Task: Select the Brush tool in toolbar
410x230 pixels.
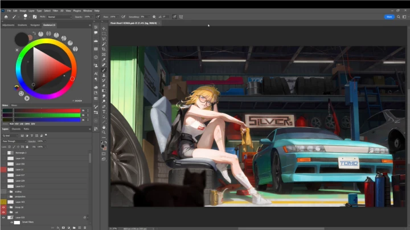Action: pos(104,70)
